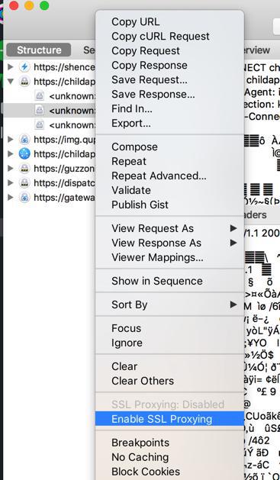Click the padlock icon of highlighted unknown request
The width and height of the screenshot is (280, 480).
click(x=39, y=110)
